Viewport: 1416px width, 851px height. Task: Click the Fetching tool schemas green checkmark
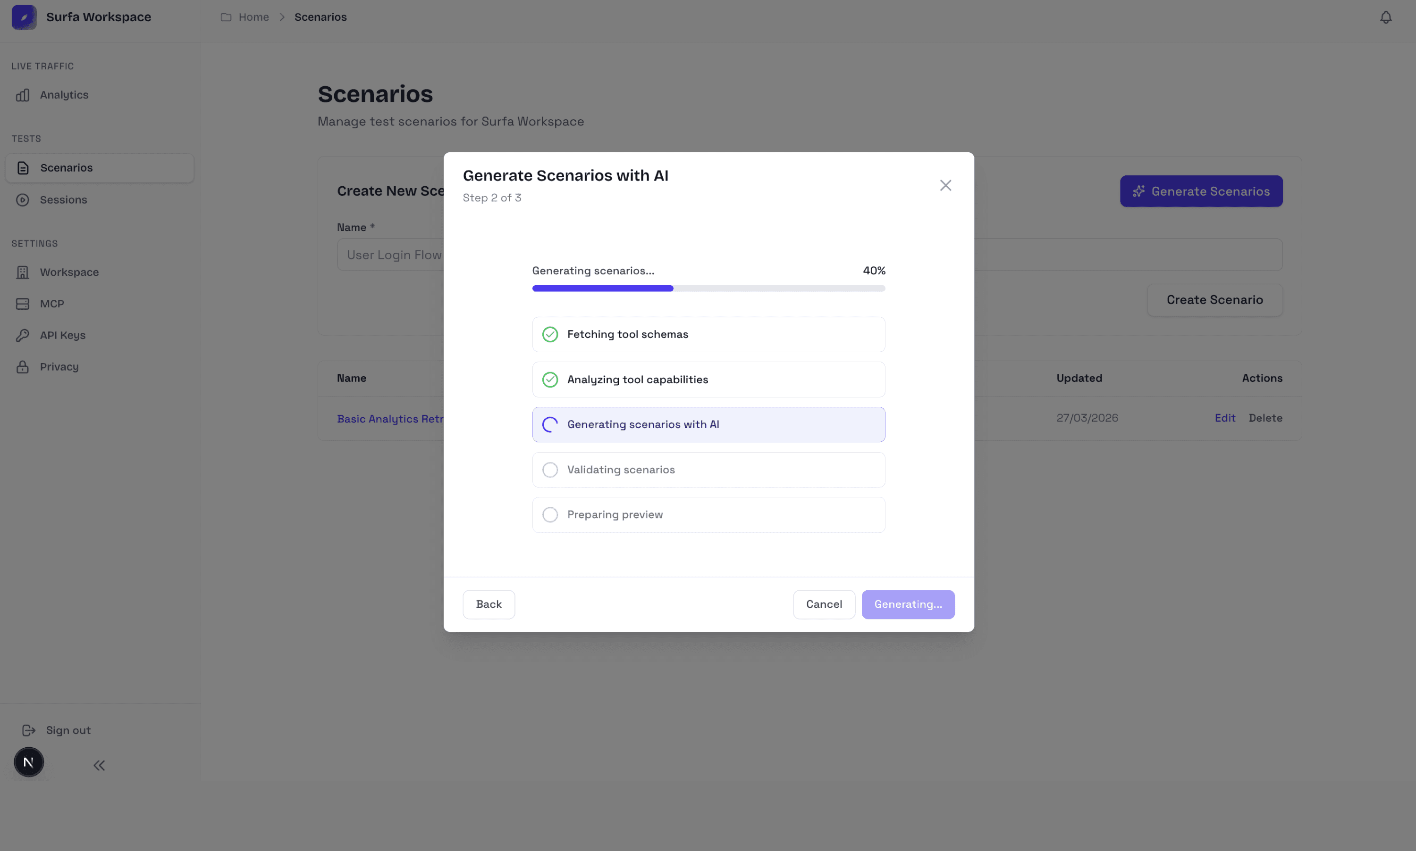[550, 334]
